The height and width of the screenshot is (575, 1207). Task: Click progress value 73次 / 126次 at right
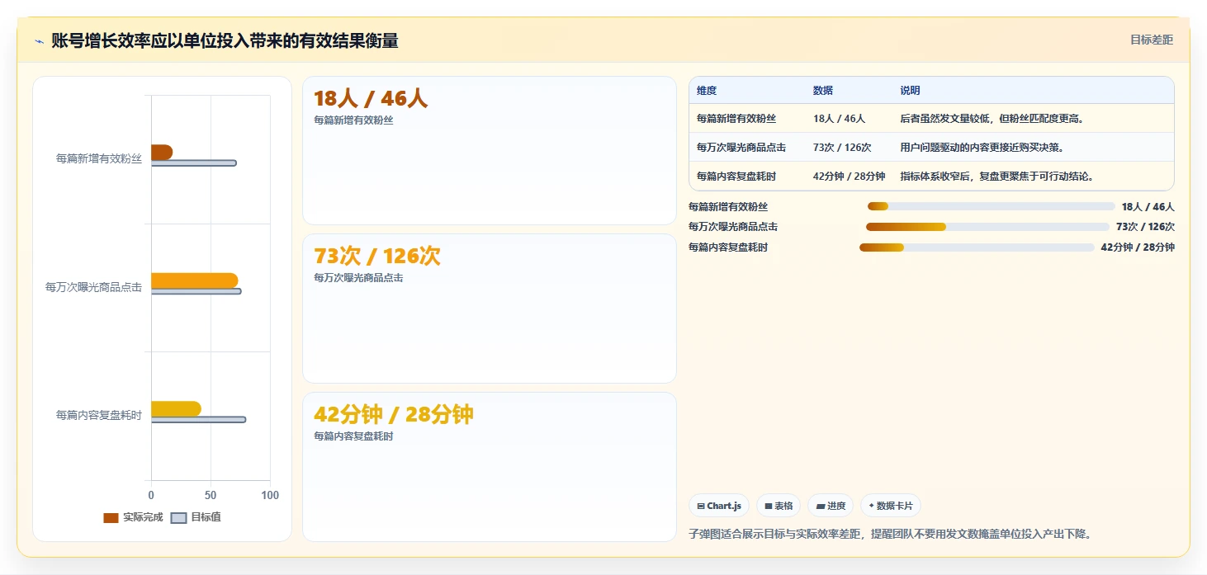[x=1145, y=227]
